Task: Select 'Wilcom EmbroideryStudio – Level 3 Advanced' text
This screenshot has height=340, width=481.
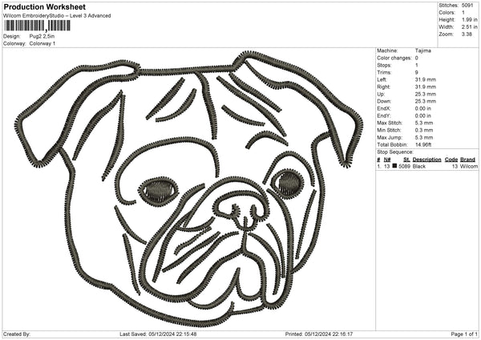Action: click(57, 16)
